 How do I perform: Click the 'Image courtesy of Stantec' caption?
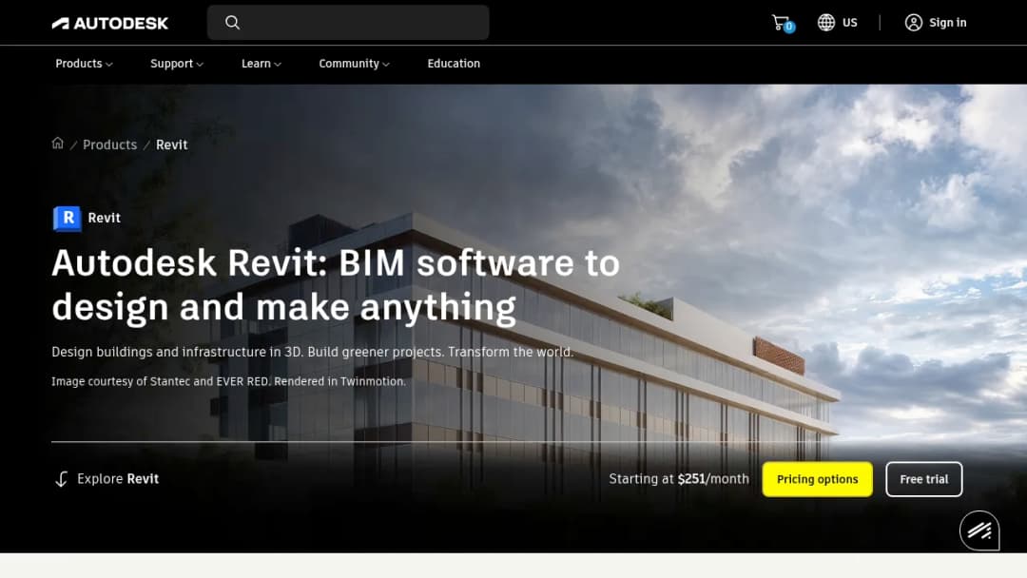(228, 381)
